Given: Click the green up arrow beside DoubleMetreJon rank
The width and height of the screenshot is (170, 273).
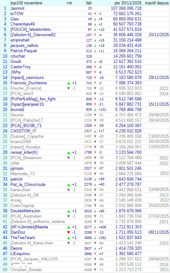Looking at the screenshot, I should click(69, 211).
